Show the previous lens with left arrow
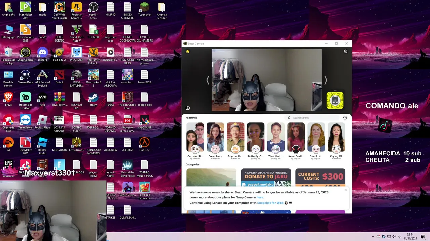430x241 pixels. point(208,80)
